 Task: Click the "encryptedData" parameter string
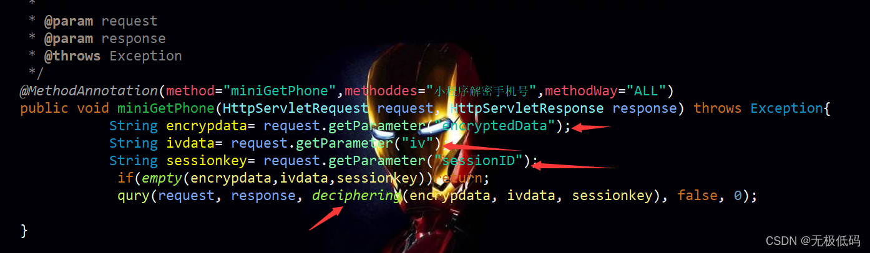pos(496,126)
